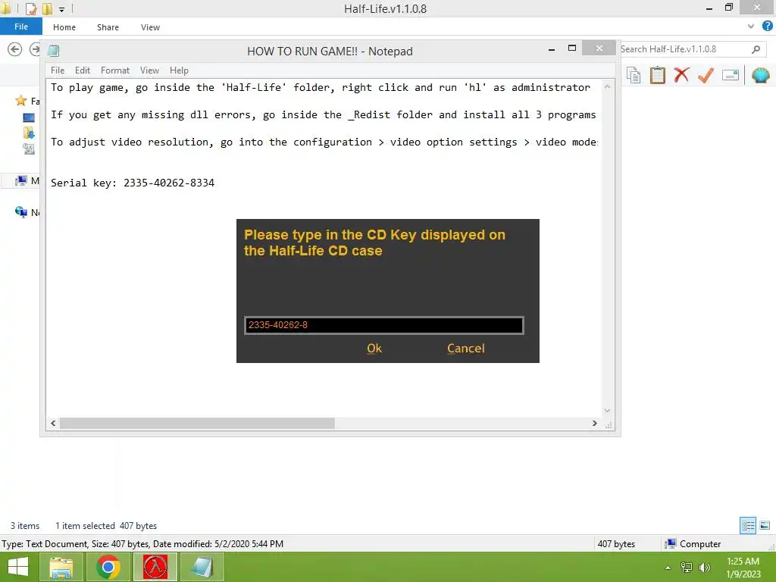Open Explorer help via blue question mark
Viewport: 776px width, 582px height.
tap(768, 27)
